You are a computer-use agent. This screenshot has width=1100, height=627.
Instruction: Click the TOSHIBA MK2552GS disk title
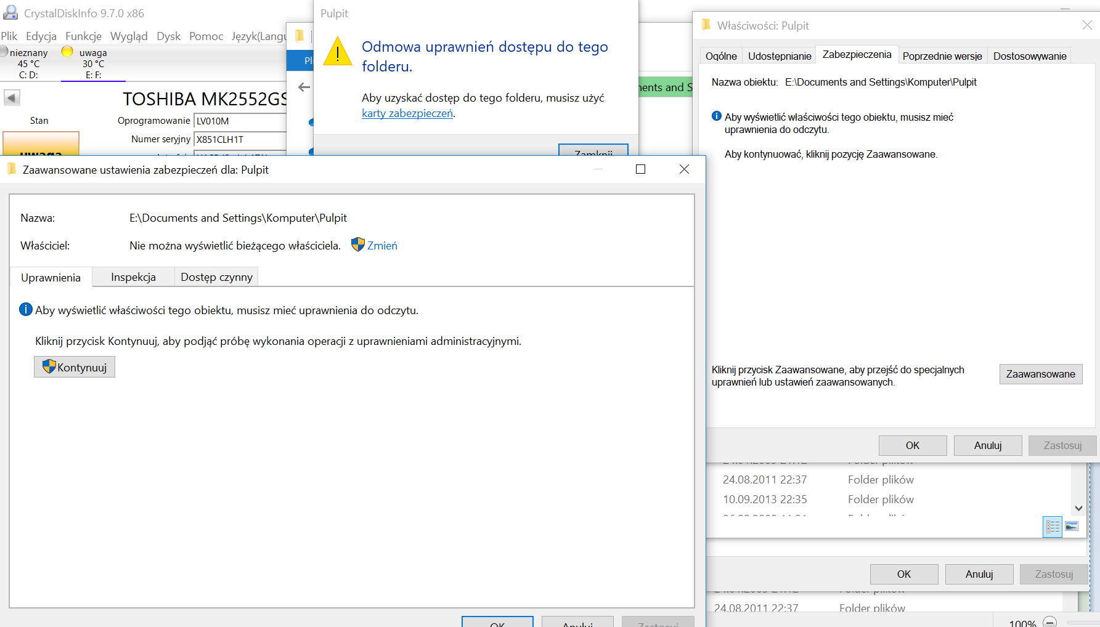205,99
